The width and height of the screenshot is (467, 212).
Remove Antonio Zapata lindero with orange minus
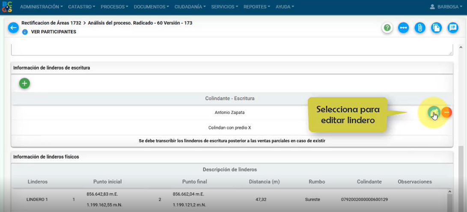tap(446, 112)
